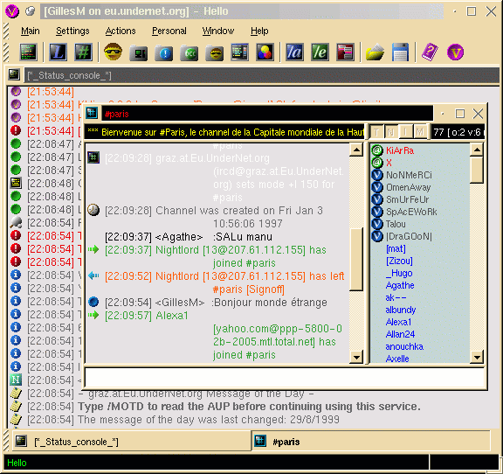The image size is (503, 474).
Task: Click the chat scrollbar thumb in #paris
Action: (x=356, y=259)
